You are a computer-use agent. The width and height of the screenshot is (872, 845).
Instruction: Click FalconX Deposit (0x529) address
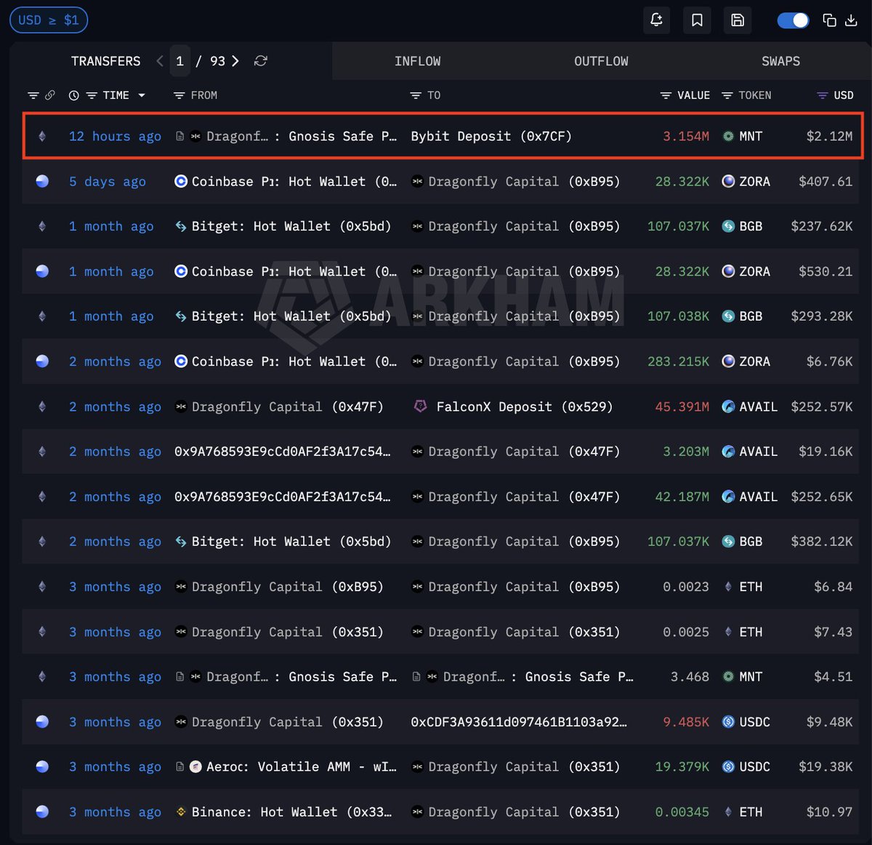[x=525, y=407]
